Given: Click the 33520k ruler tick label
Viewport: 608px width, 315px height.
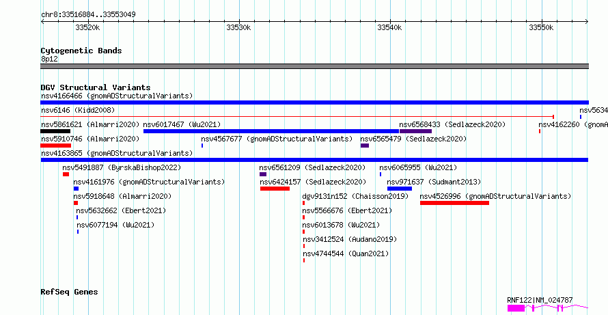Looking at the screenshot, I should click(x=87, y=27).
